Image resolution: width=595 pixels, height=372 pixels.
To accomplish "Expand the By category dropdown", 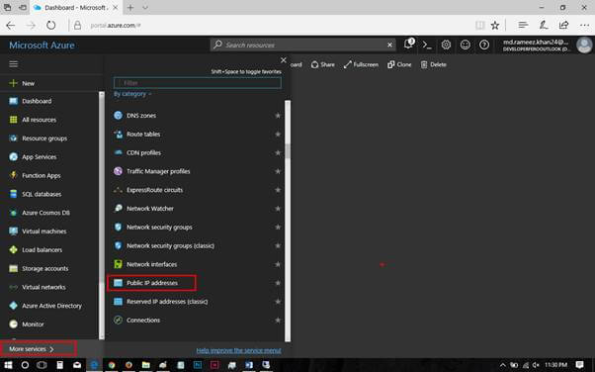I will coord(132,94).
